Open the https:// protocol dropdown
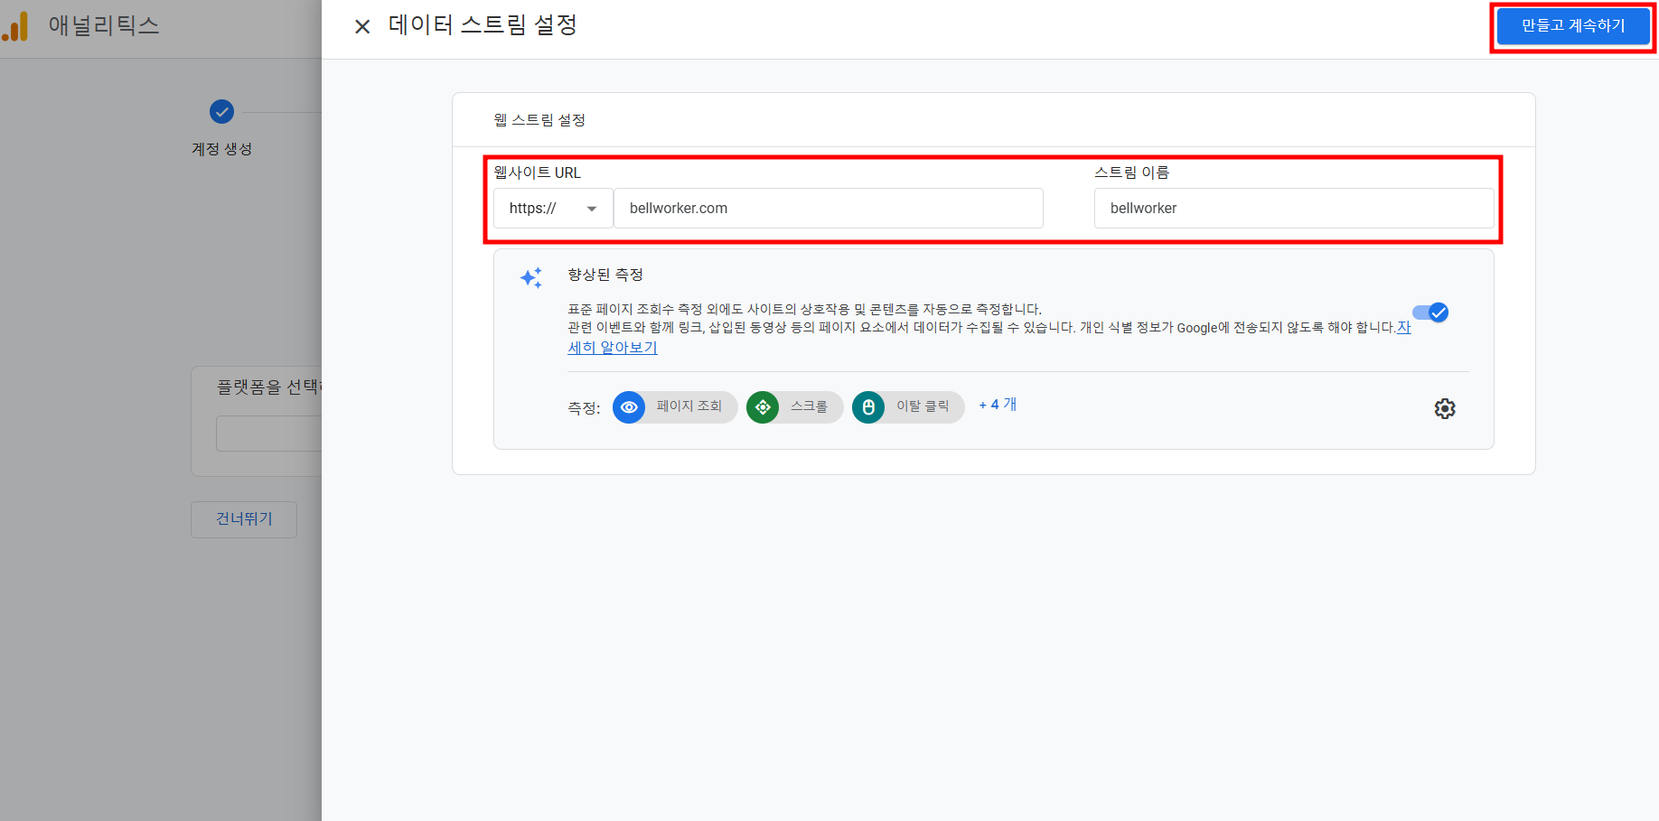The width and height of the screenshot is (1659, 821). pos(553,208)
